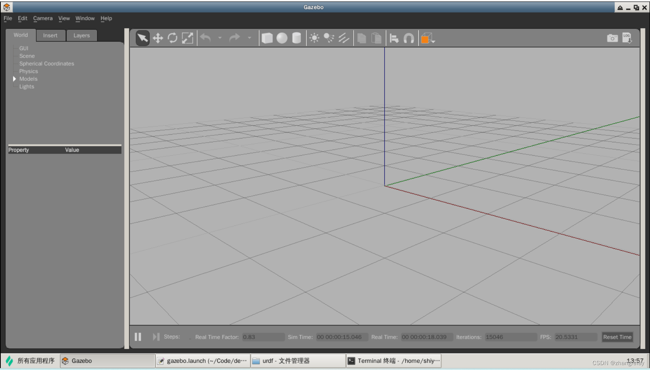The image size is (650, 370).
Task: Switch to the Insert tab
Action: (50, 35)
